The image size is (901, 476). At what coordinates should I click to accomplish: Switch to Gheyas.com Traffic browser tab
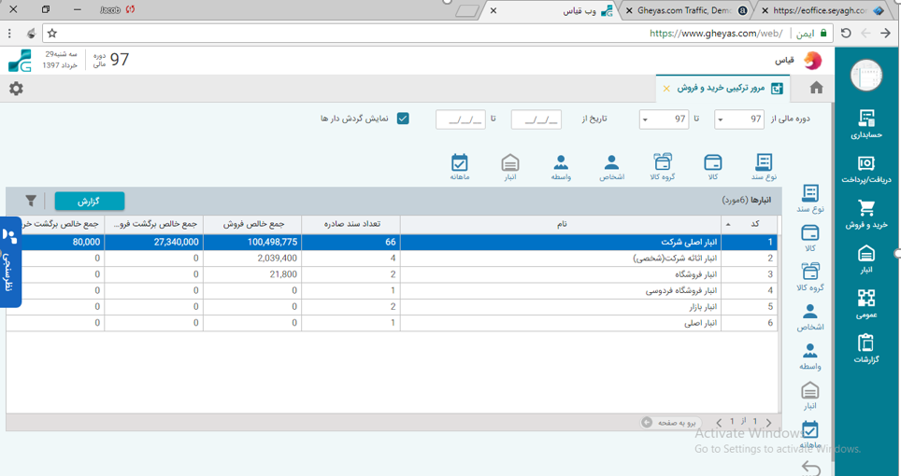point(687,10)
